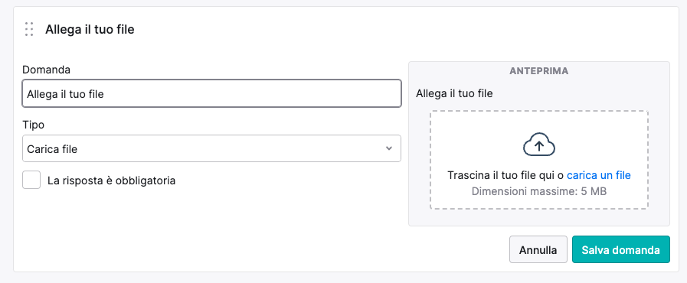
Task: Tick the 'La risposta è obbligatoria' checkbox
Action: pos(31,181)
